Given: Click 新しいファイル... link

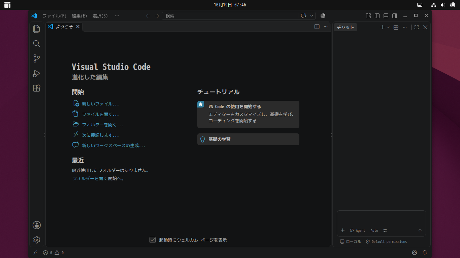Looking at the screenshot, I should point(100,104).
